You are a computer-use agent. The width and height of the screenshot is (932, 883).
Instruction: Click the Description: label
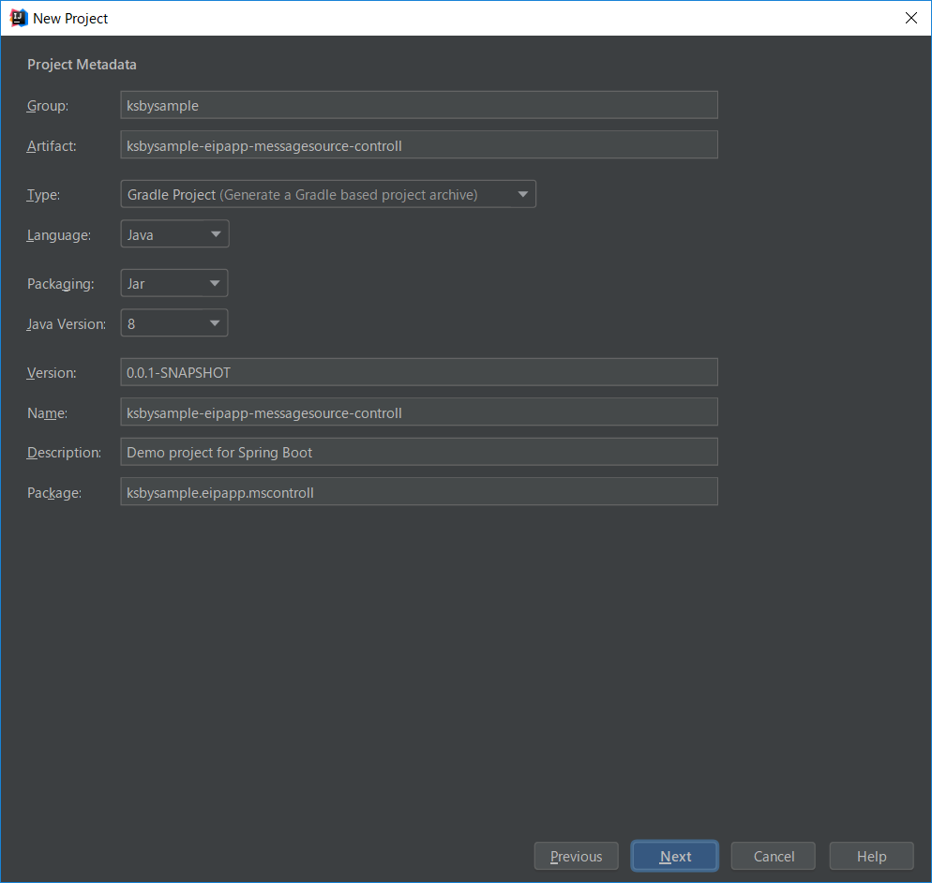click(x=64, y=453)
